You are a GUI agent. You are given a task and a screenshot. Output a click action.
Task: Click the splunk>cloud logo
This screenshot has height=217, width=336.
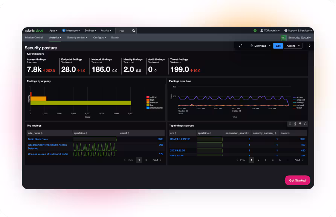pos(34,31)
